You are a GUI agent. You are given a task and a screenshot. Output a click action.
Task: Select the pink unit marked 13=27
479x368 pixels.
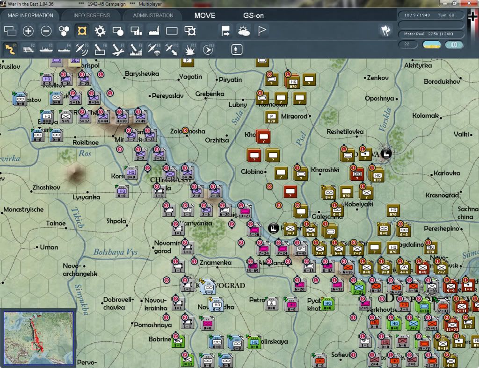click(x=244, y=211)
